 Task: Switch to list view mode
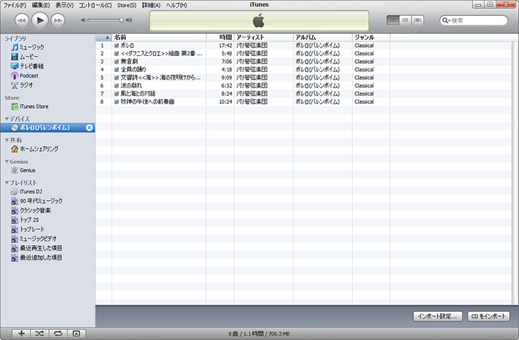393,20
